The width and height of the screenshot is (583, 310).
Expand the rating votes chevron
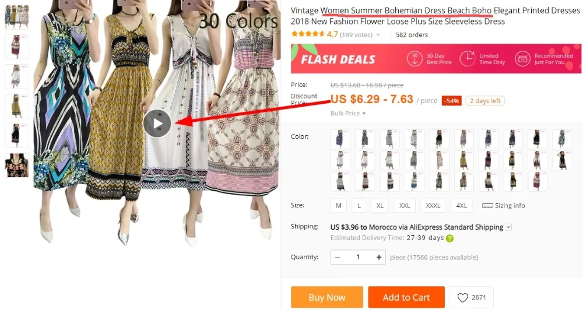coord(378,35)
